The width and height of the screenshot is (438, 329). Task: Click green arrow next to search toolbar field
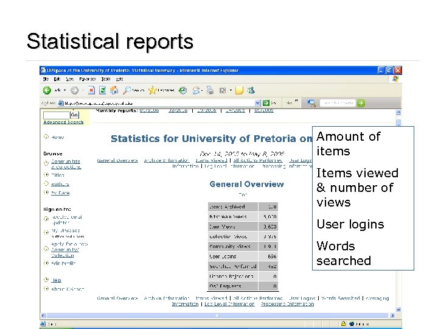tap(361, 103)
